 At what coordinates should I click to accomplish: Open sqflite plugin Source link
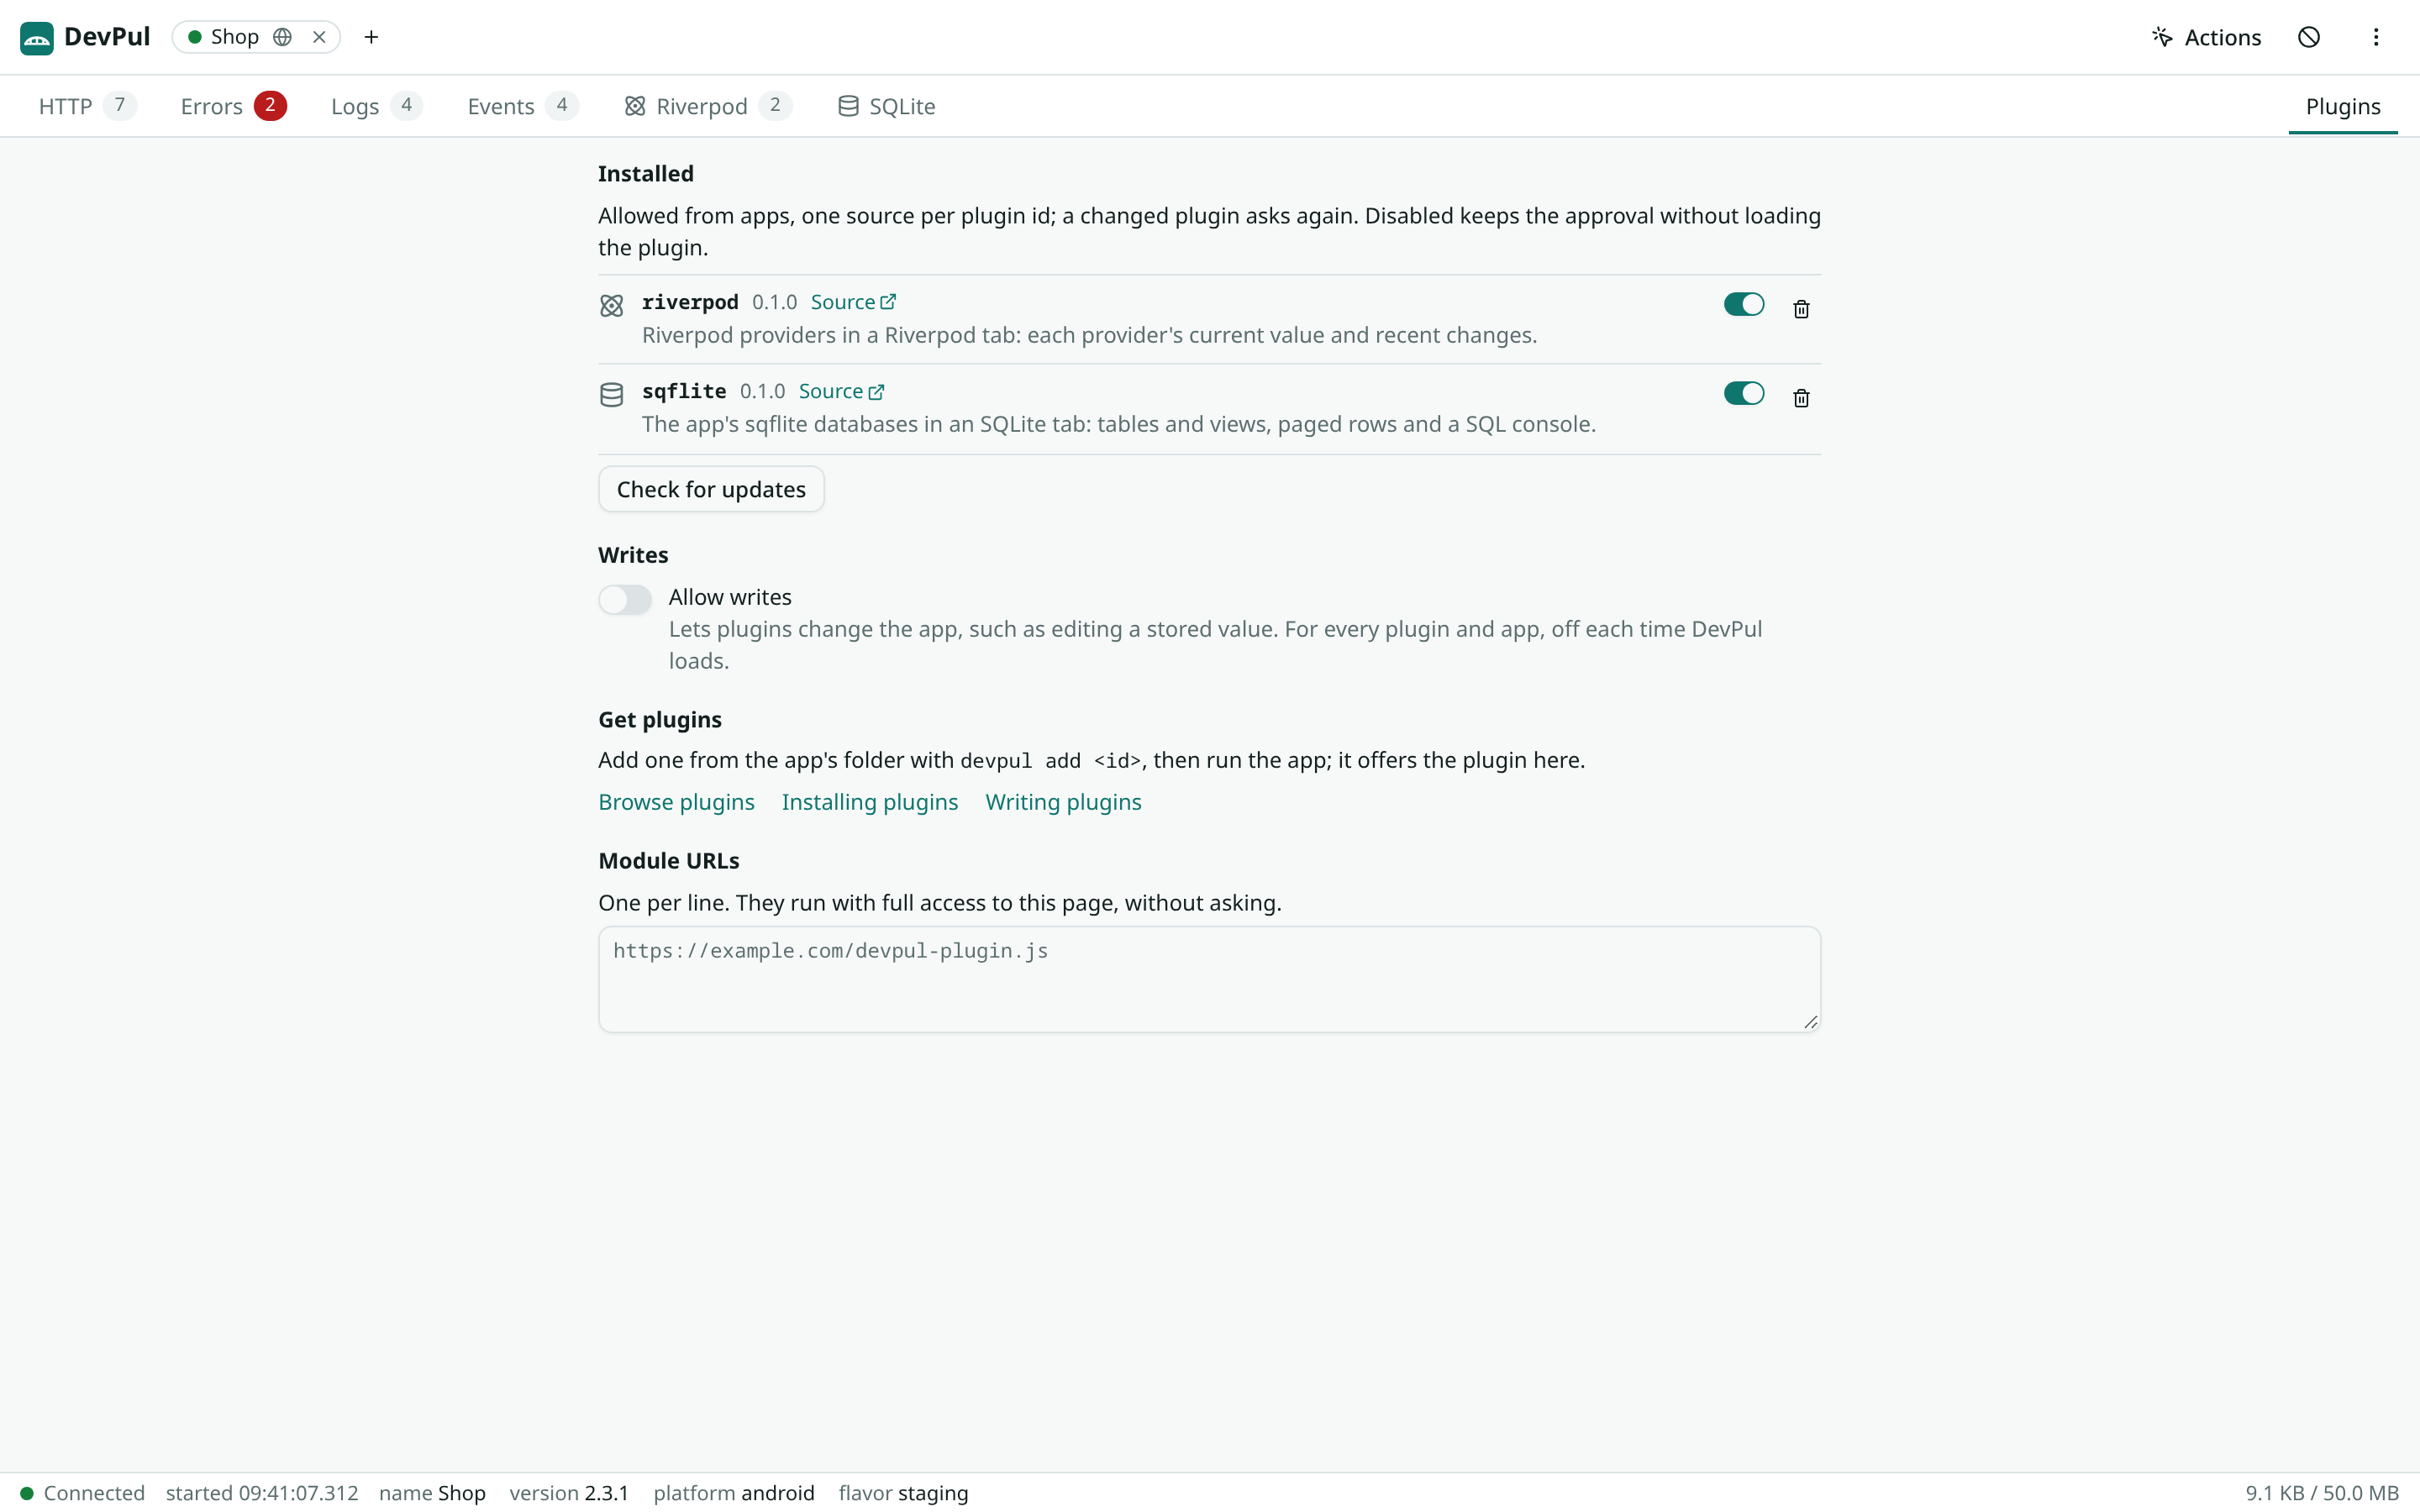841,391
